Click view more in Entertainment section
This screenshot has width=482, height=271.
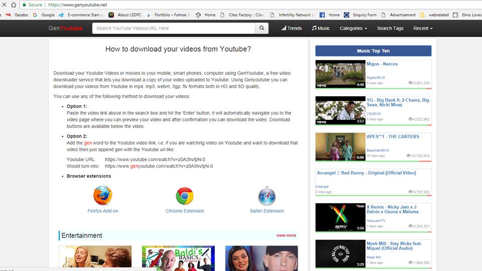286,235
